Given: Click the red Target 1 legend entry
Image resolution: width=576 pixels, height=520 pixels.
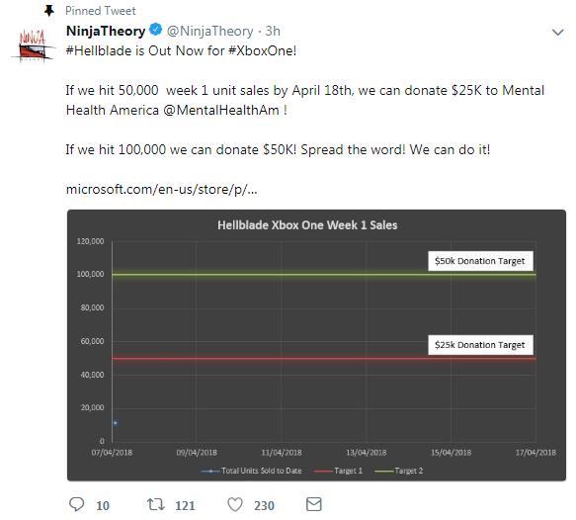Looking at the screenshot, I should 338,471.
